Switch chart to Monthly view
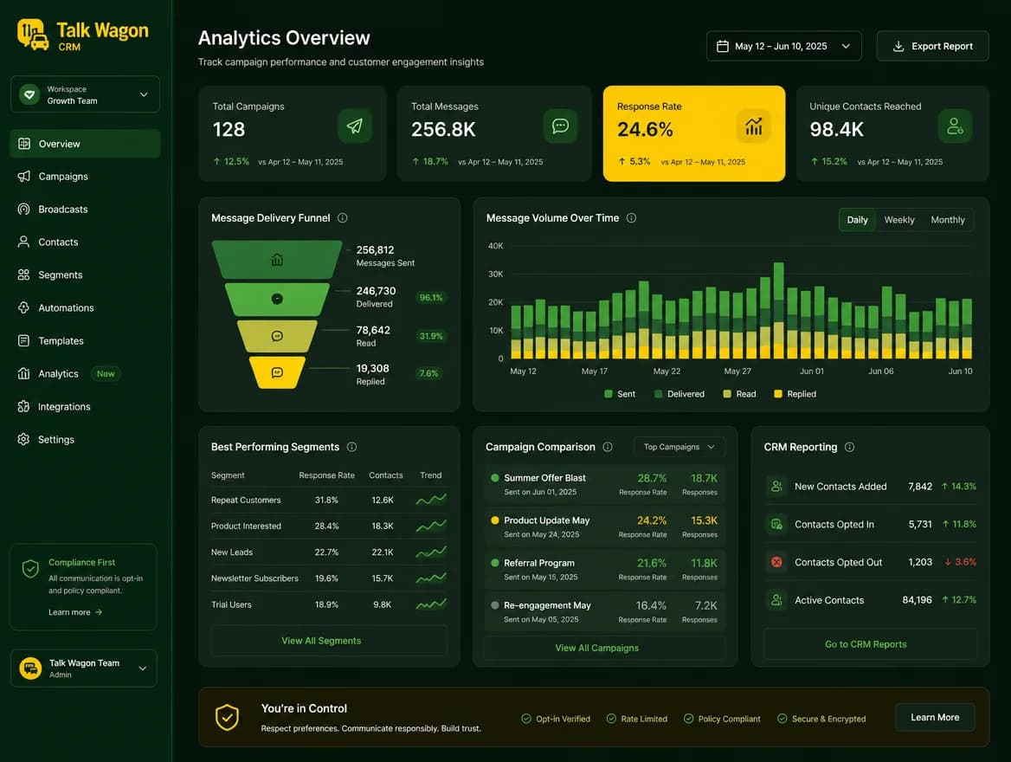The width and height of the screenshot is (1011, 762). pyautogui.click(x=947, y=220)
